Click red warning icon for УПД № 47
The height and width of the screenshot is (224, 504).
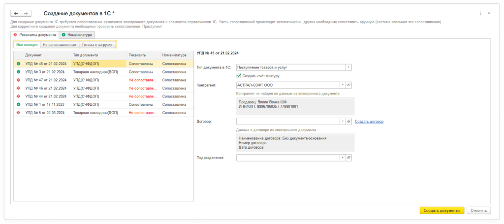18,80
